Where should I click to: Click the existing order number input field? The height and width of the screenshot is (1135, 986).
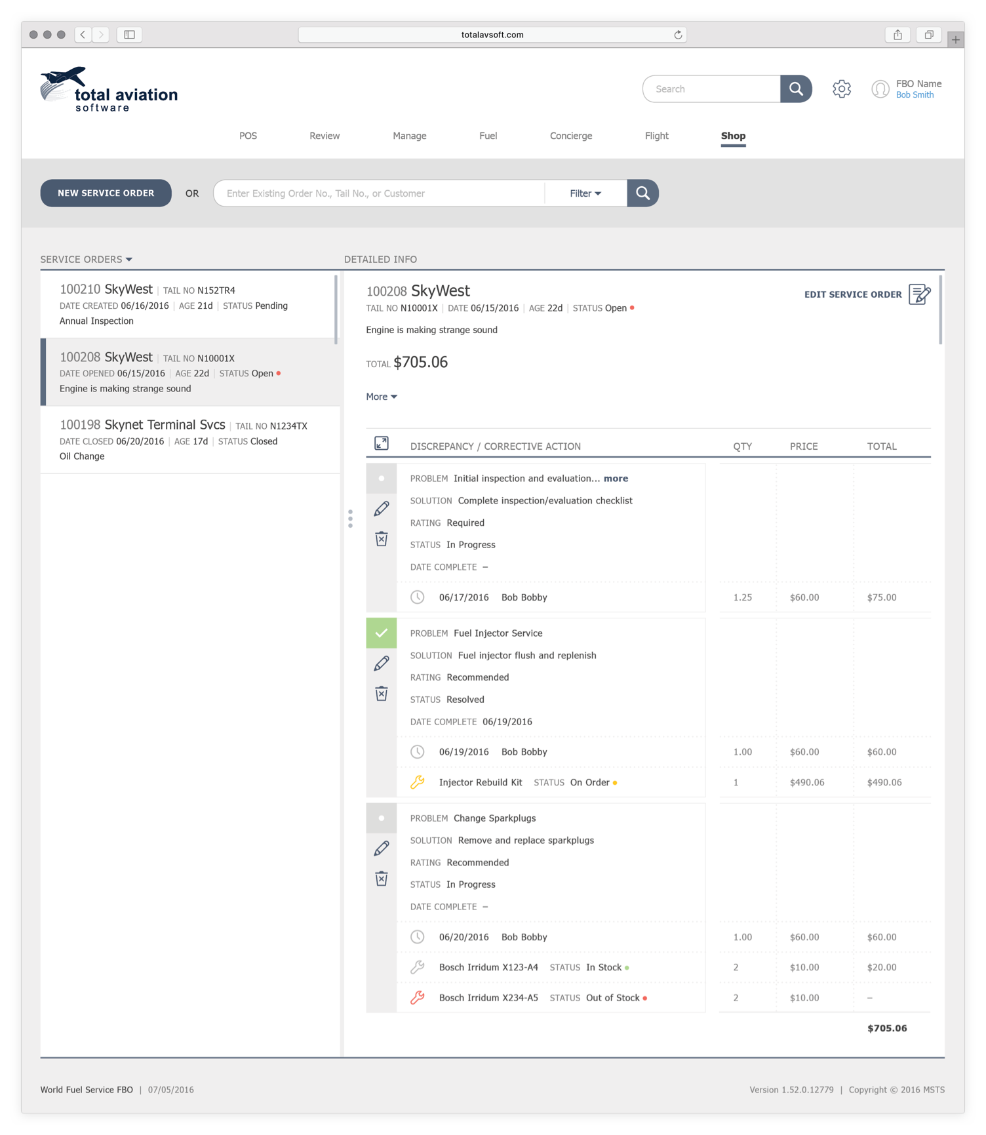point(379,193)
